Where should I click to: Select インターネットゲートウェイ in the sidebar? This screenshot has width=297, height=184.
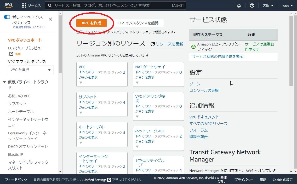28,122
